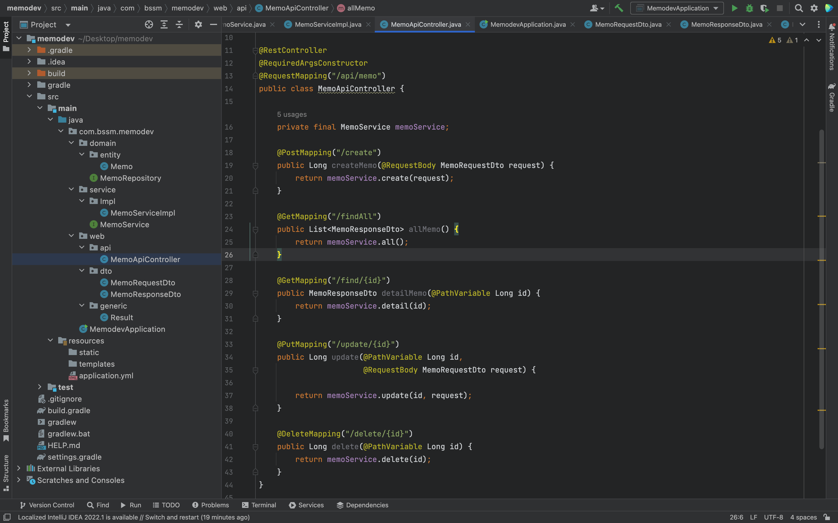Screen dimensions: 838x523
Task: Expand External Libraries node
Action: click(x=19, y=468)
